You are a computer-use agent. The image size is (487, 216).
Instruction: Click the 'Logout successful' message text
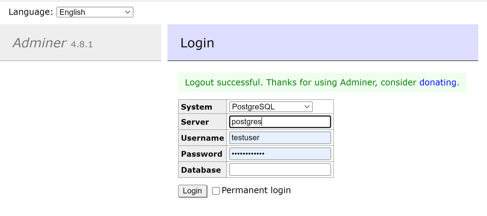(223, 82)
